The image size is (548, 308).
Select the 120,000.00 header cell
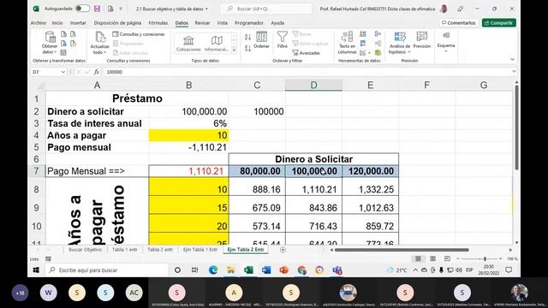[371, 171]
